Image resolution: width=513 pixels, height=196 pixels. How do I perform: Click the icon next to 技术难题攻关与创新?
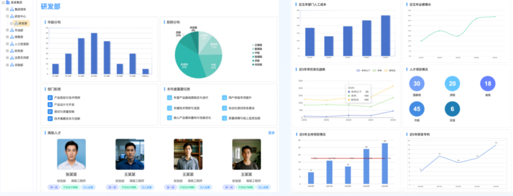tap(50, 119)
